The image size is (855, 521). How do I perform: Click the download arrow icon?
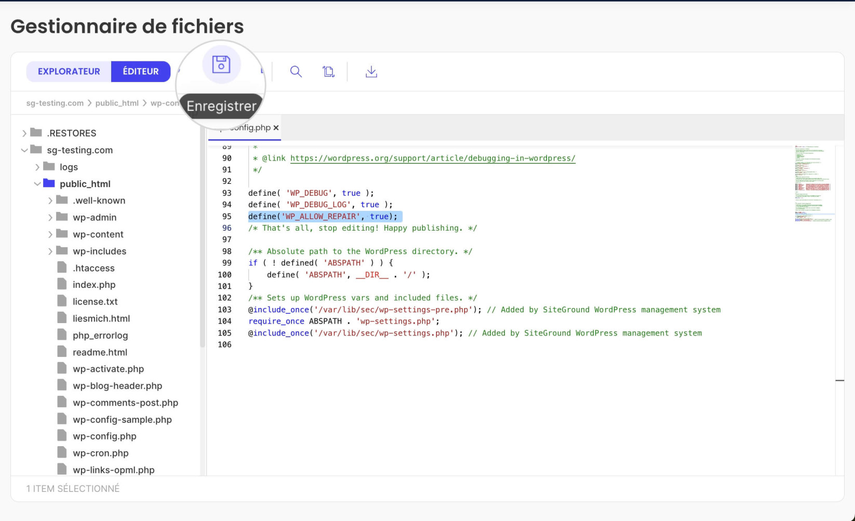371,72
